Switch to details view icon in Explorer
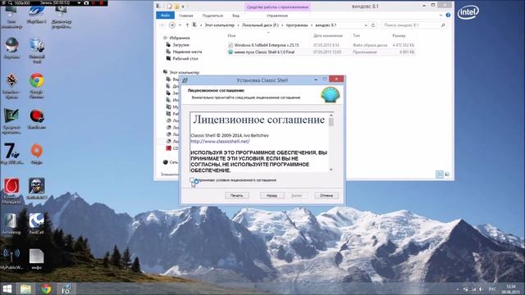The image size is (525, 295). 440,175
